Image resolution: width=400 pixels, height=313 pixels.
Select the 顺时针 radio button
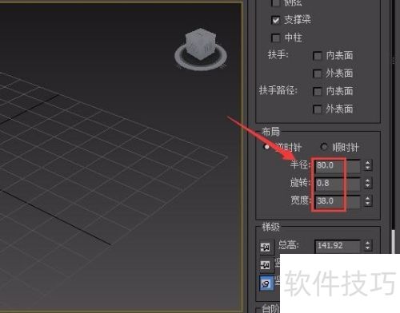[324, 147]
